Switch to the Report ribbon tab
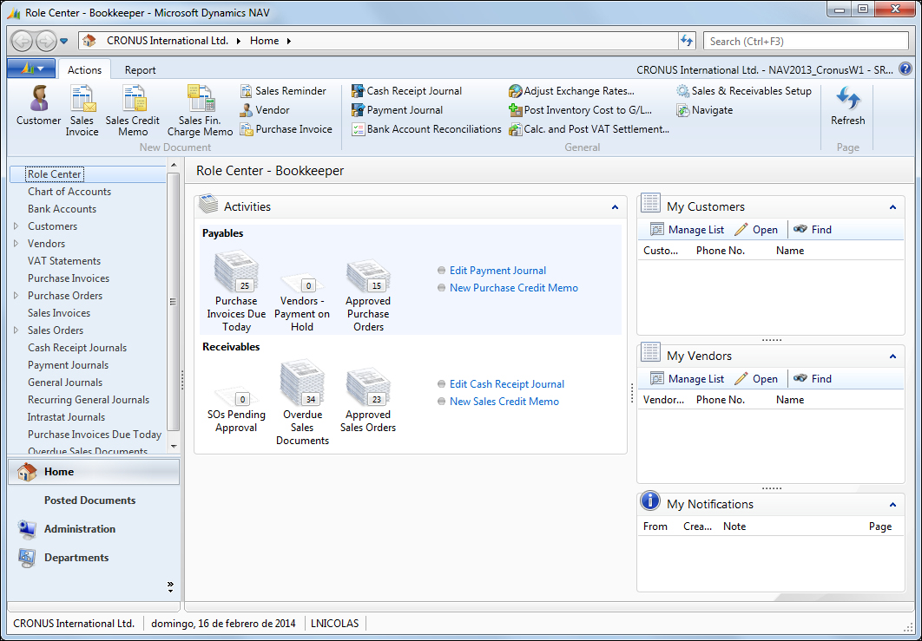 [140, 69]
